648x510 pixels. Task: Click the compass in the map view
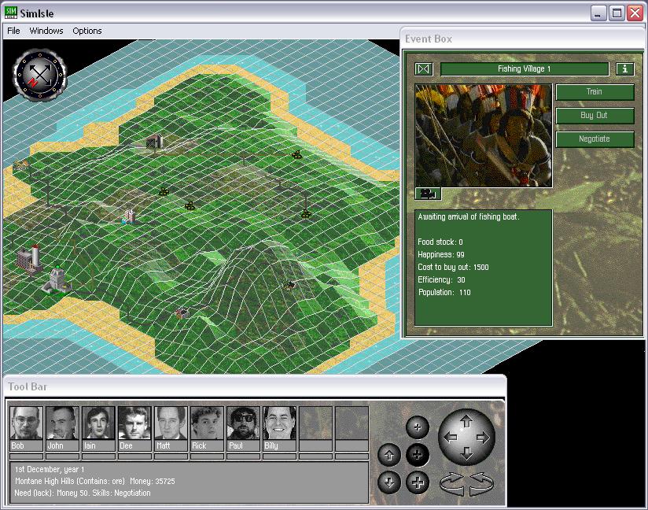coord(39,76)
